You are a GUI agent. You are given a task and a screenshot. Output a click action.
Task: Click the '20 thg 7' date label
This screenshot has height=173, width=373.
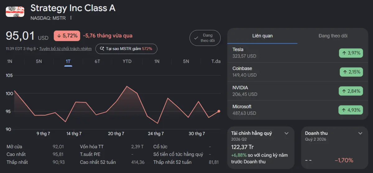116,134
